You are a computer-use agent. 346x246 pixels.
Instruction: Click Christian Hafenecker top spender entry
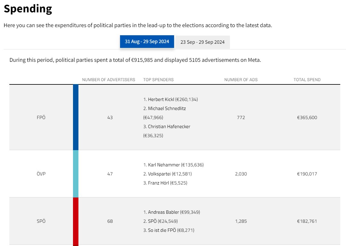click(x=167, y=131)
